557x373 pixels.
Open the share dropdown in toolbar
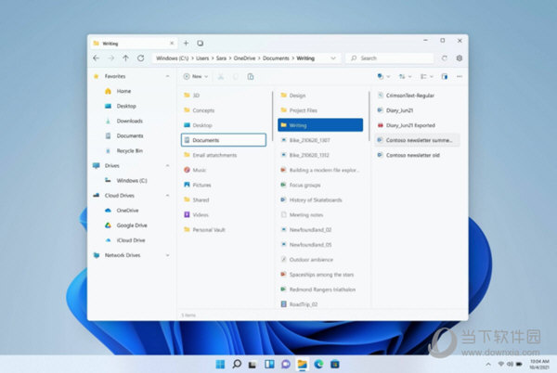[383, 77]
